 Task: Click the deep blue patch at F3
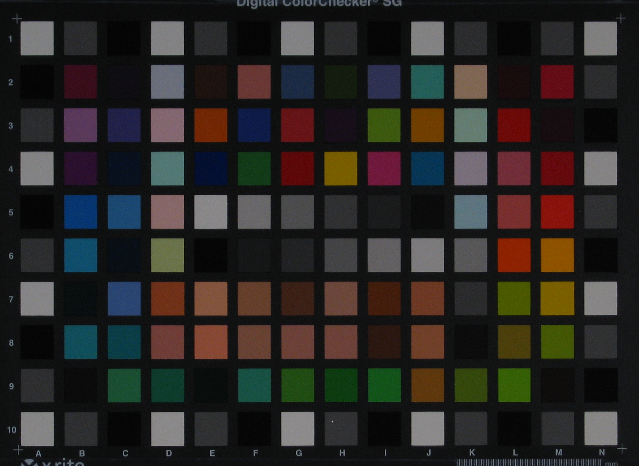pos(254,125)
